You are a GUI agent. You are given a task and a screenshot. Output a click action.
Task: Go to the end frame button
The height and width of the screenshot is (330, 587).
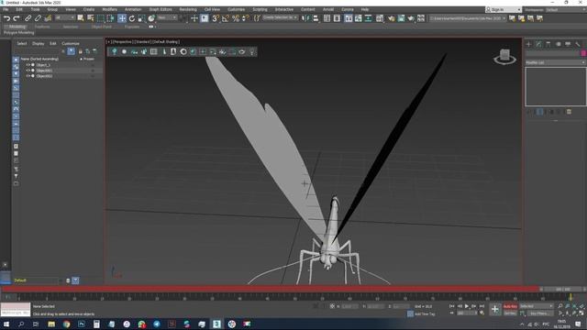point(482,306)
